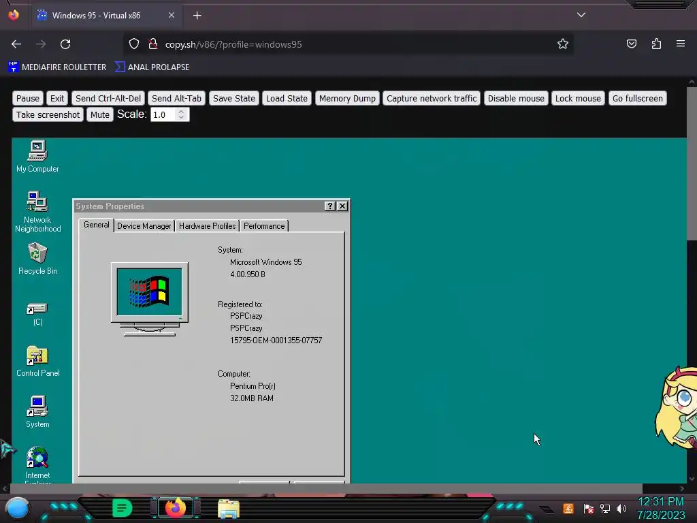Screen dimensions: 697x523
Task: Open Network Neighborhood desktop icon
Action: [x=37, y=211]
